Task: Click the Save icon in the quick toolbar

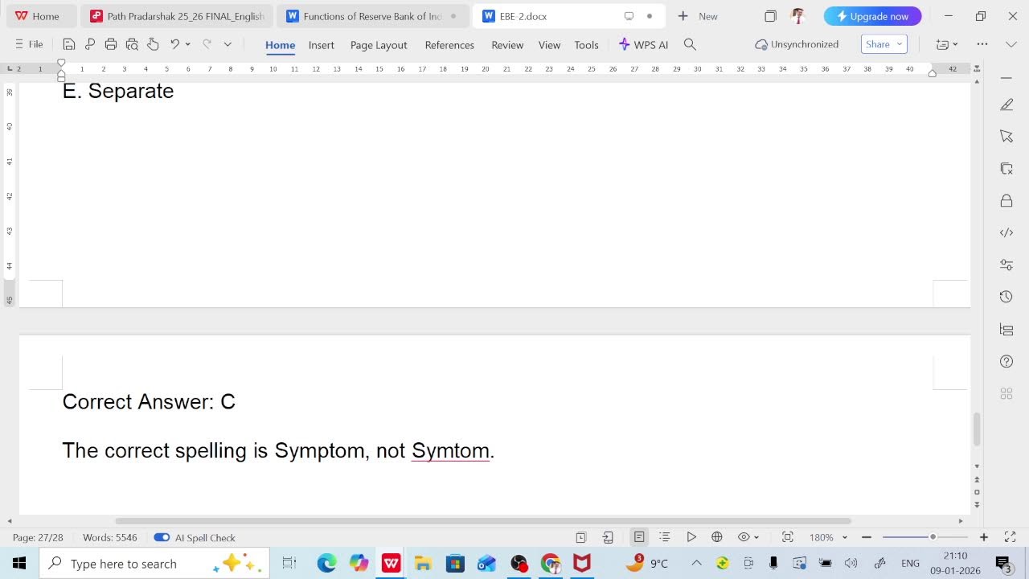Action: pyautogui.click(x=69, y=45)
